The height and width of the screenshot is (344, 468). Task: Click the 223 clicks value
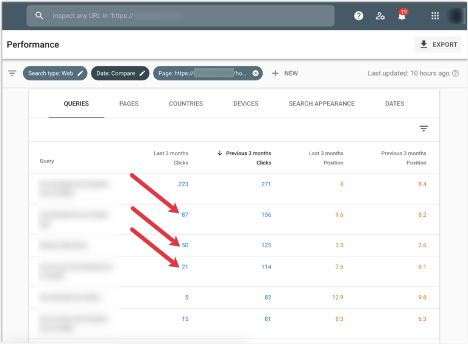tap(183, 184)
